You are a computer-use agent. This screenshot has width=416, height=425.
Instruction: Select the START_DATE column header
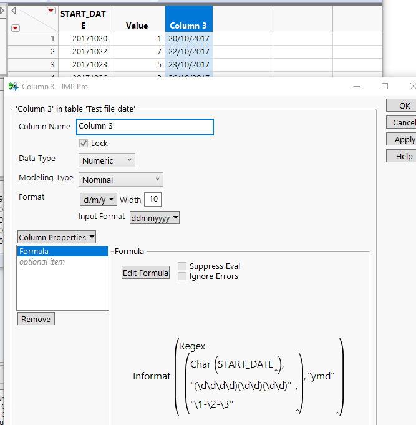[84, 19]
